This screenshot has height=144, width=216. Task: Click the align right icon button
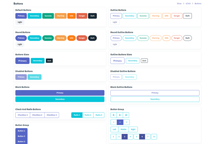pos(126,115)
